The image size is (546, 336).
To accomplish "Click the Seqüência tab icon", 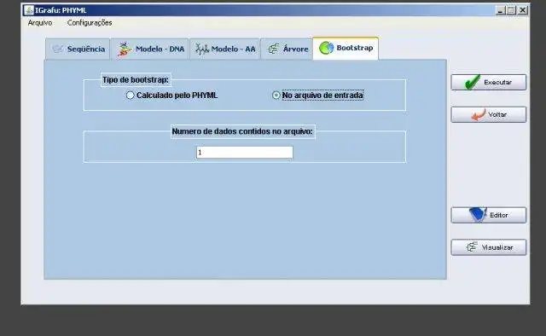I will [58, 49].
